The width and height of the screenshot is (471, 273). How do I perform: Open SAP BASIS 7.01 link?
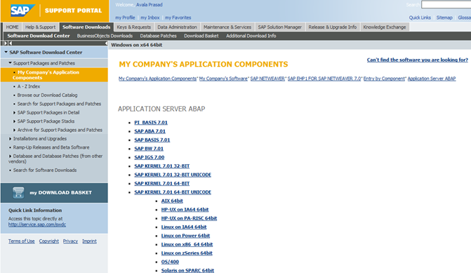tap(152, 140)
